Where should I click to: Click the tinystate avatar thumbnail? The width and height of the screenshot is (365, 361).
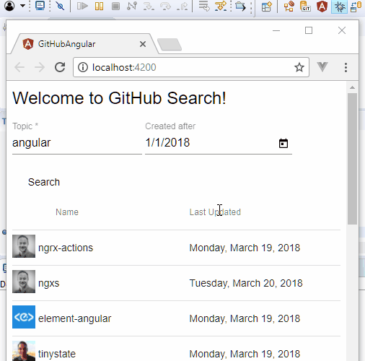[x=24, y=351]
